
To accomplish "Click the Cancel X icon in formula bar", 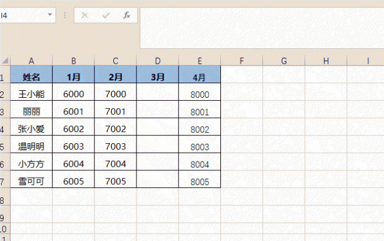I will pyautogui.click(x=84, y=15).
